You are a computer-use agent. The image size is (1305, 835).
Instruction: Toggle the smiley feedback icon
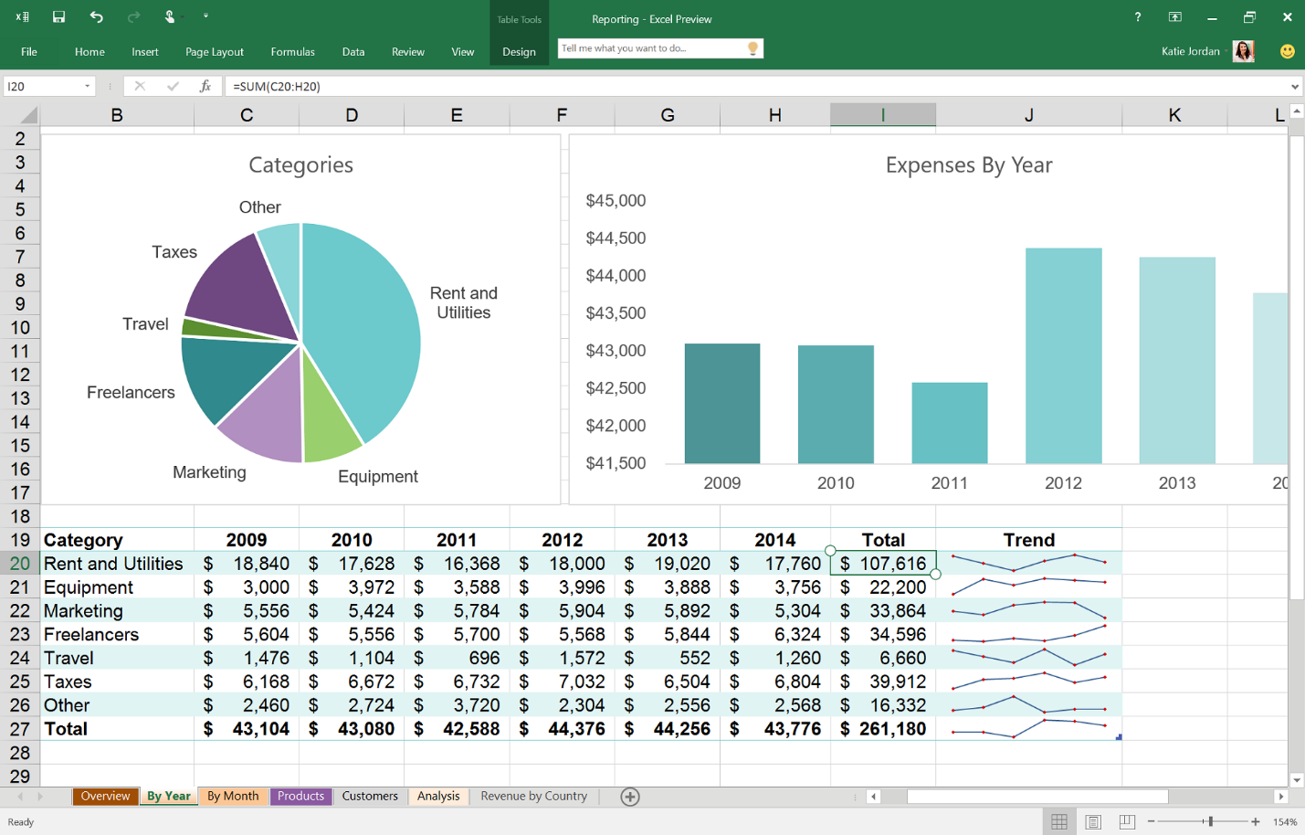click(x=1287, y=52)
